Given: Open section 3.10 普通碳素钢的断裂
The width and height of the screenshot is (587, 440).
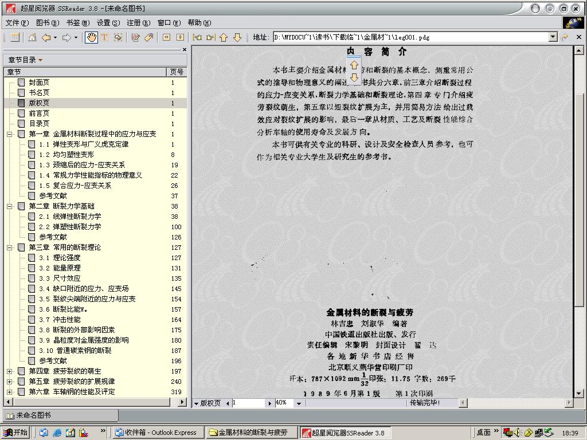Looking at the screenshot, I should tap(75, 351).
